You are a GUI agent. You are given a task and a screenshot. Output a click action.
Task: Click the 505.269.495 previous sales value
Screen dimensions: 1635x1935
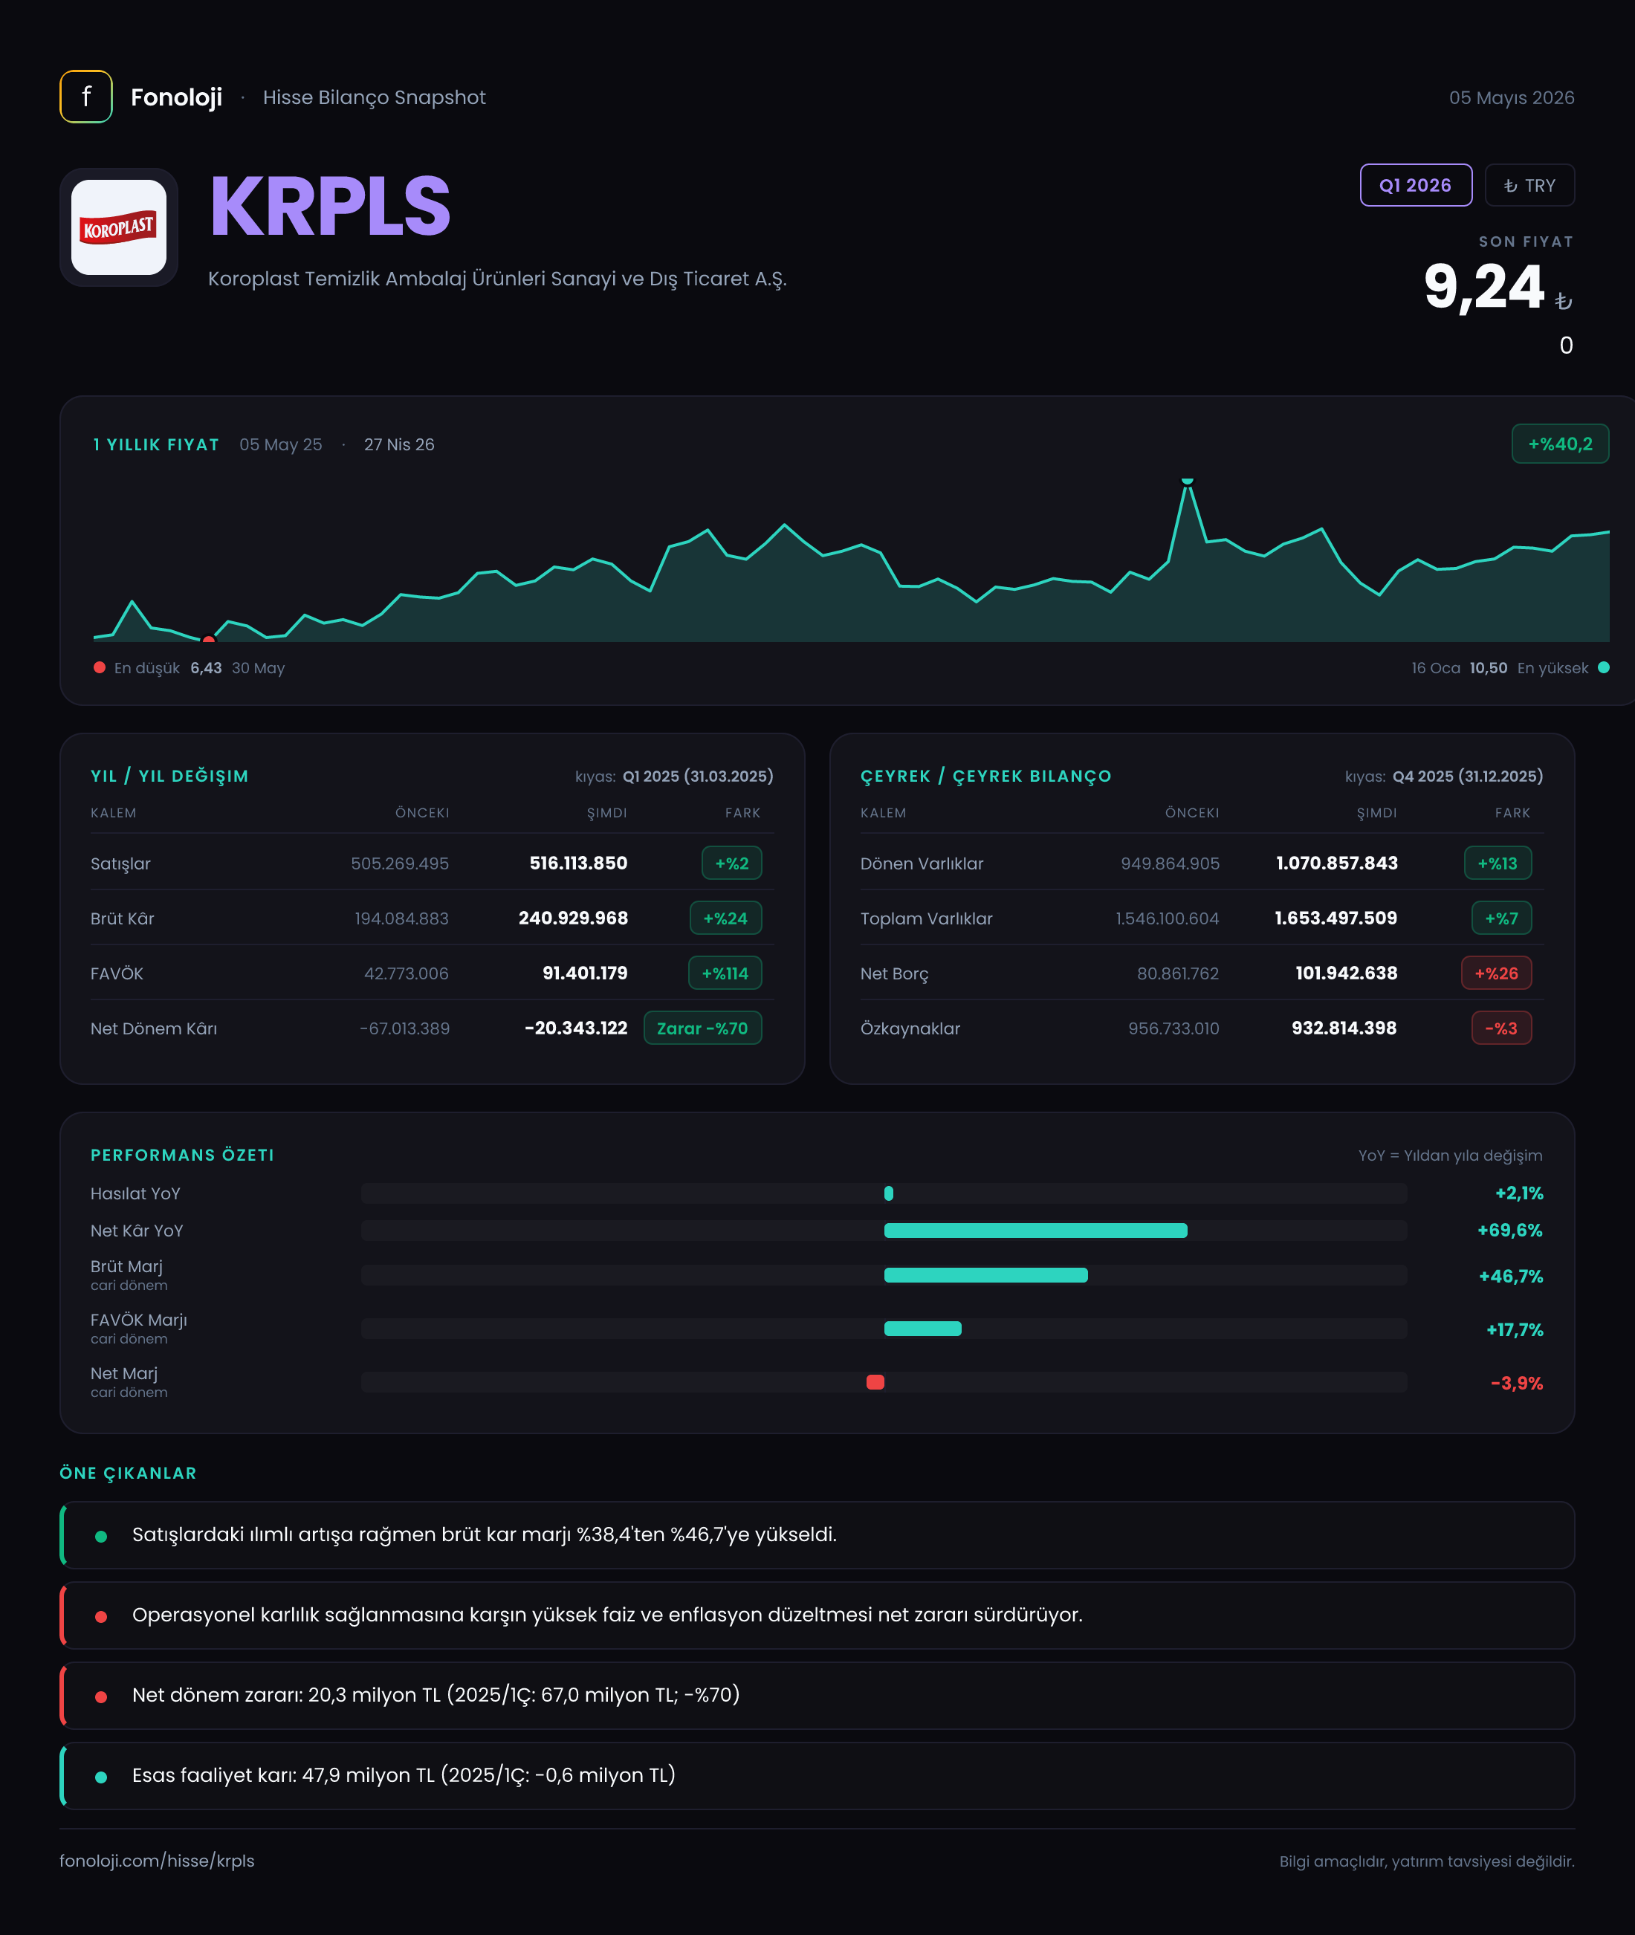[400, 863]
